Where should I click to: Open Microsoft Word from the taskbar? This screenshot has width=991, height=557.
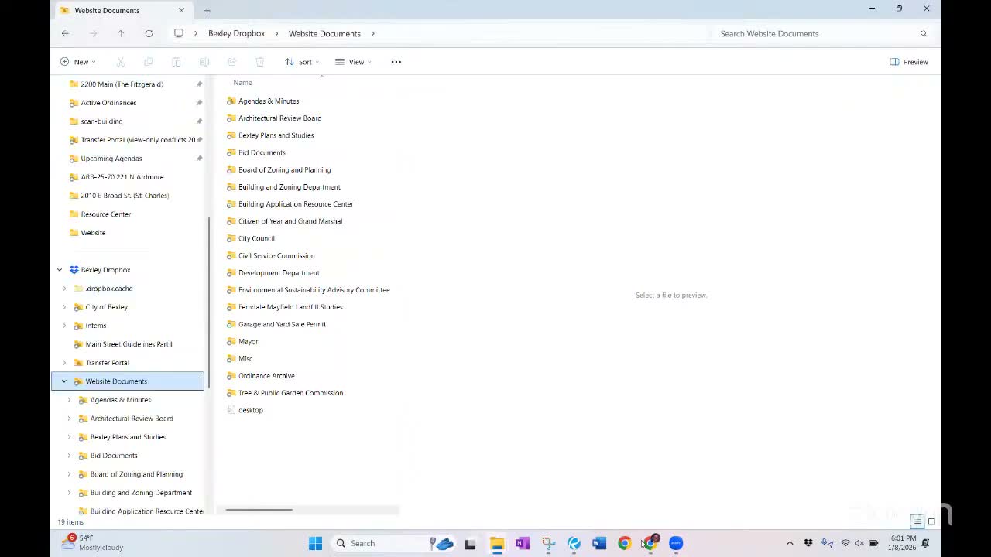coord(599,543)
